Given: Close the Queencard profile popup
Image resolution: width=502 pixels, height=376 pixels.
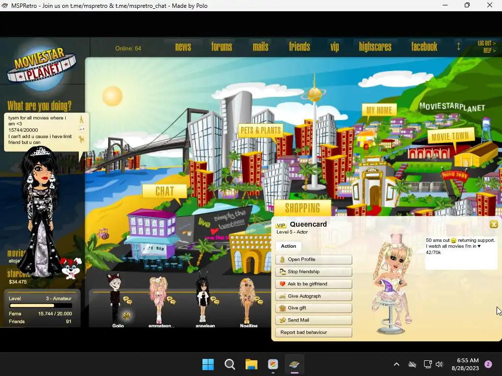Looking at the screenshot, I should click(494, 224).
